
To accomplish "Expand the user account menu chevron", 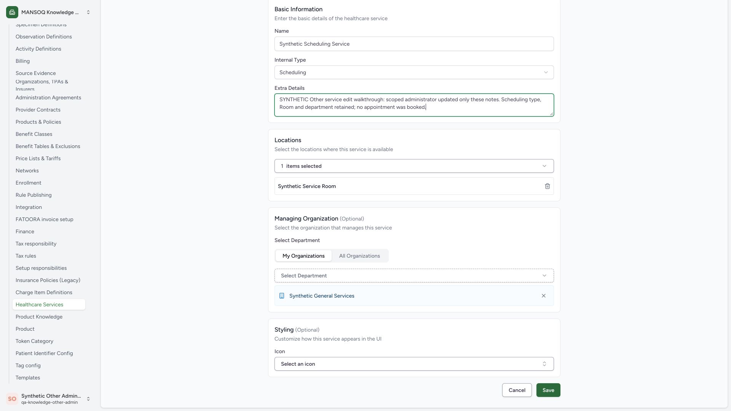I will [88, 399].
